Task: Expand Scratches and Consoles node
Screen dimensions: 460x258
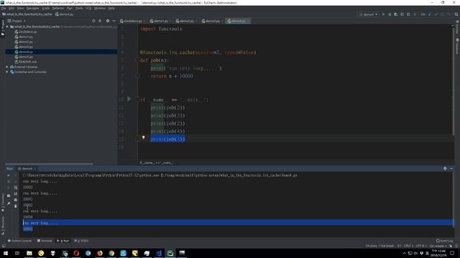Action: (x=7, y=72)
